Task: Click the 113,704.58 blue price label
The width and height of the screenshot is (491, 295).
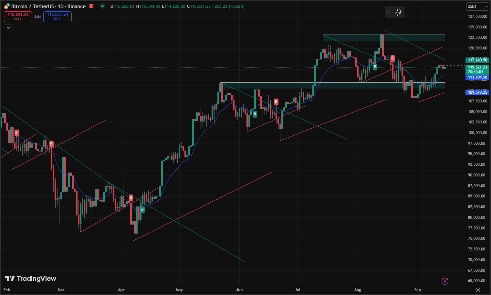Action: point(477,77)
